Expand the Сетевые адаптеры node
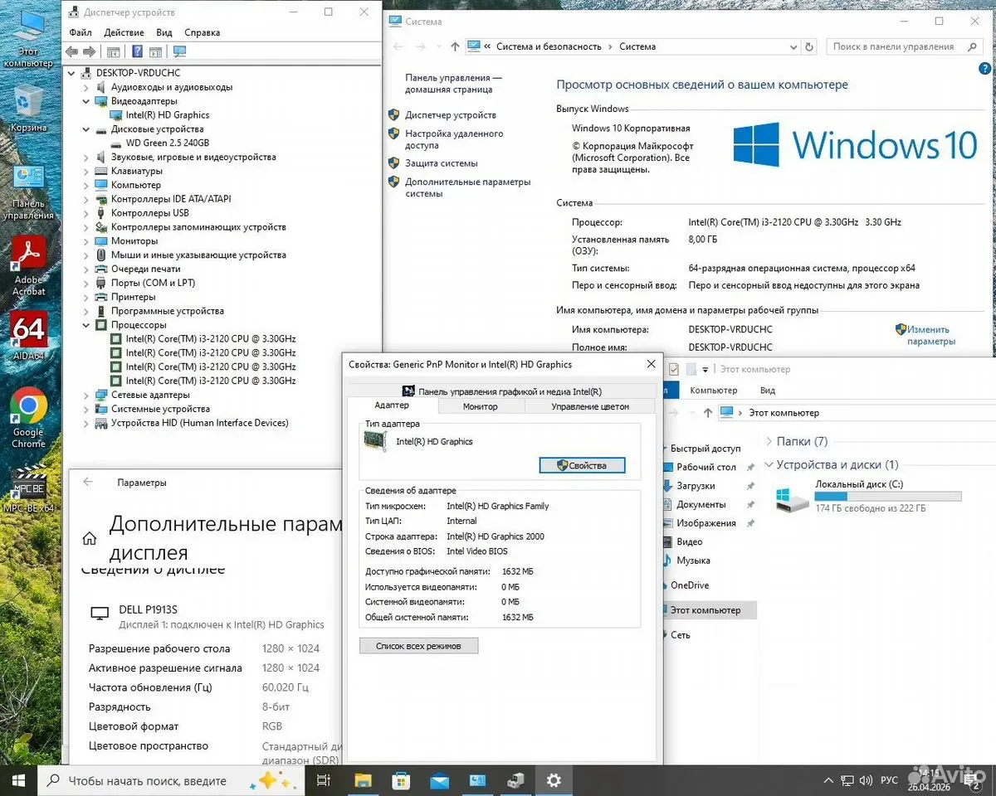996x796 pixels. [85, 395]
